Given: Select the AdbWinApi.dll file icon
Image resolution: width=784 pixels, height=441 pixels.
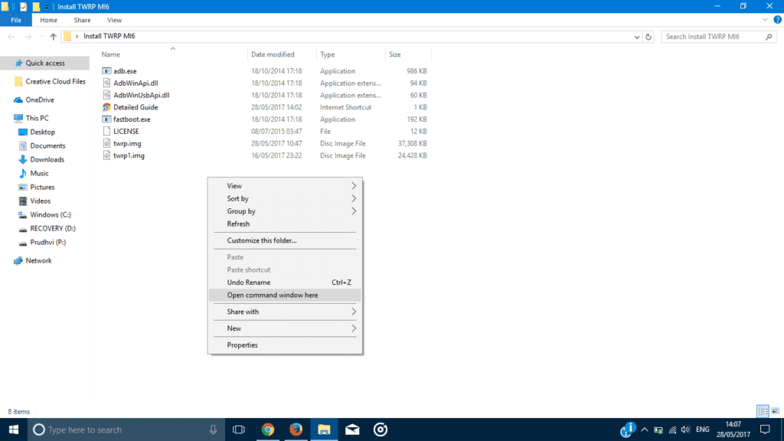Looking at the screenshot, I should coord(106,83).
